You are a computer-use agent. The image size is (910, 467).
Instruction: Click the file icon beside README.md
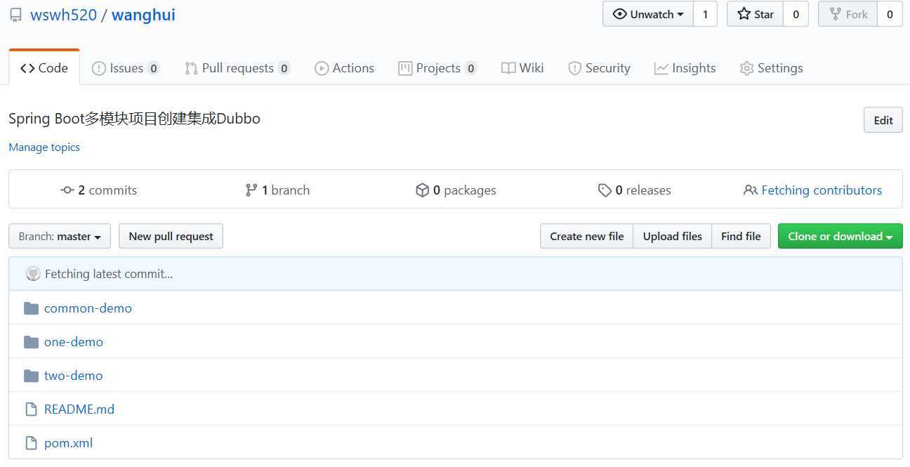coord(30,409)
